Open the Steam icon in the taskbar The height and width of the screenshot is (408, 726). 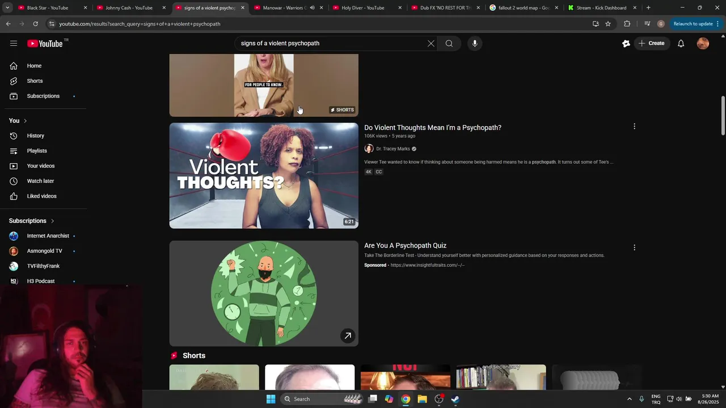pos(455,399)
